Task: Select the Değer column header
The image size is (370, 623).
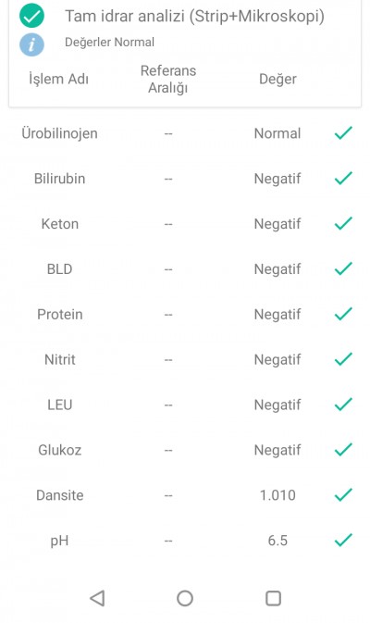Action: [x=277, y=79]
